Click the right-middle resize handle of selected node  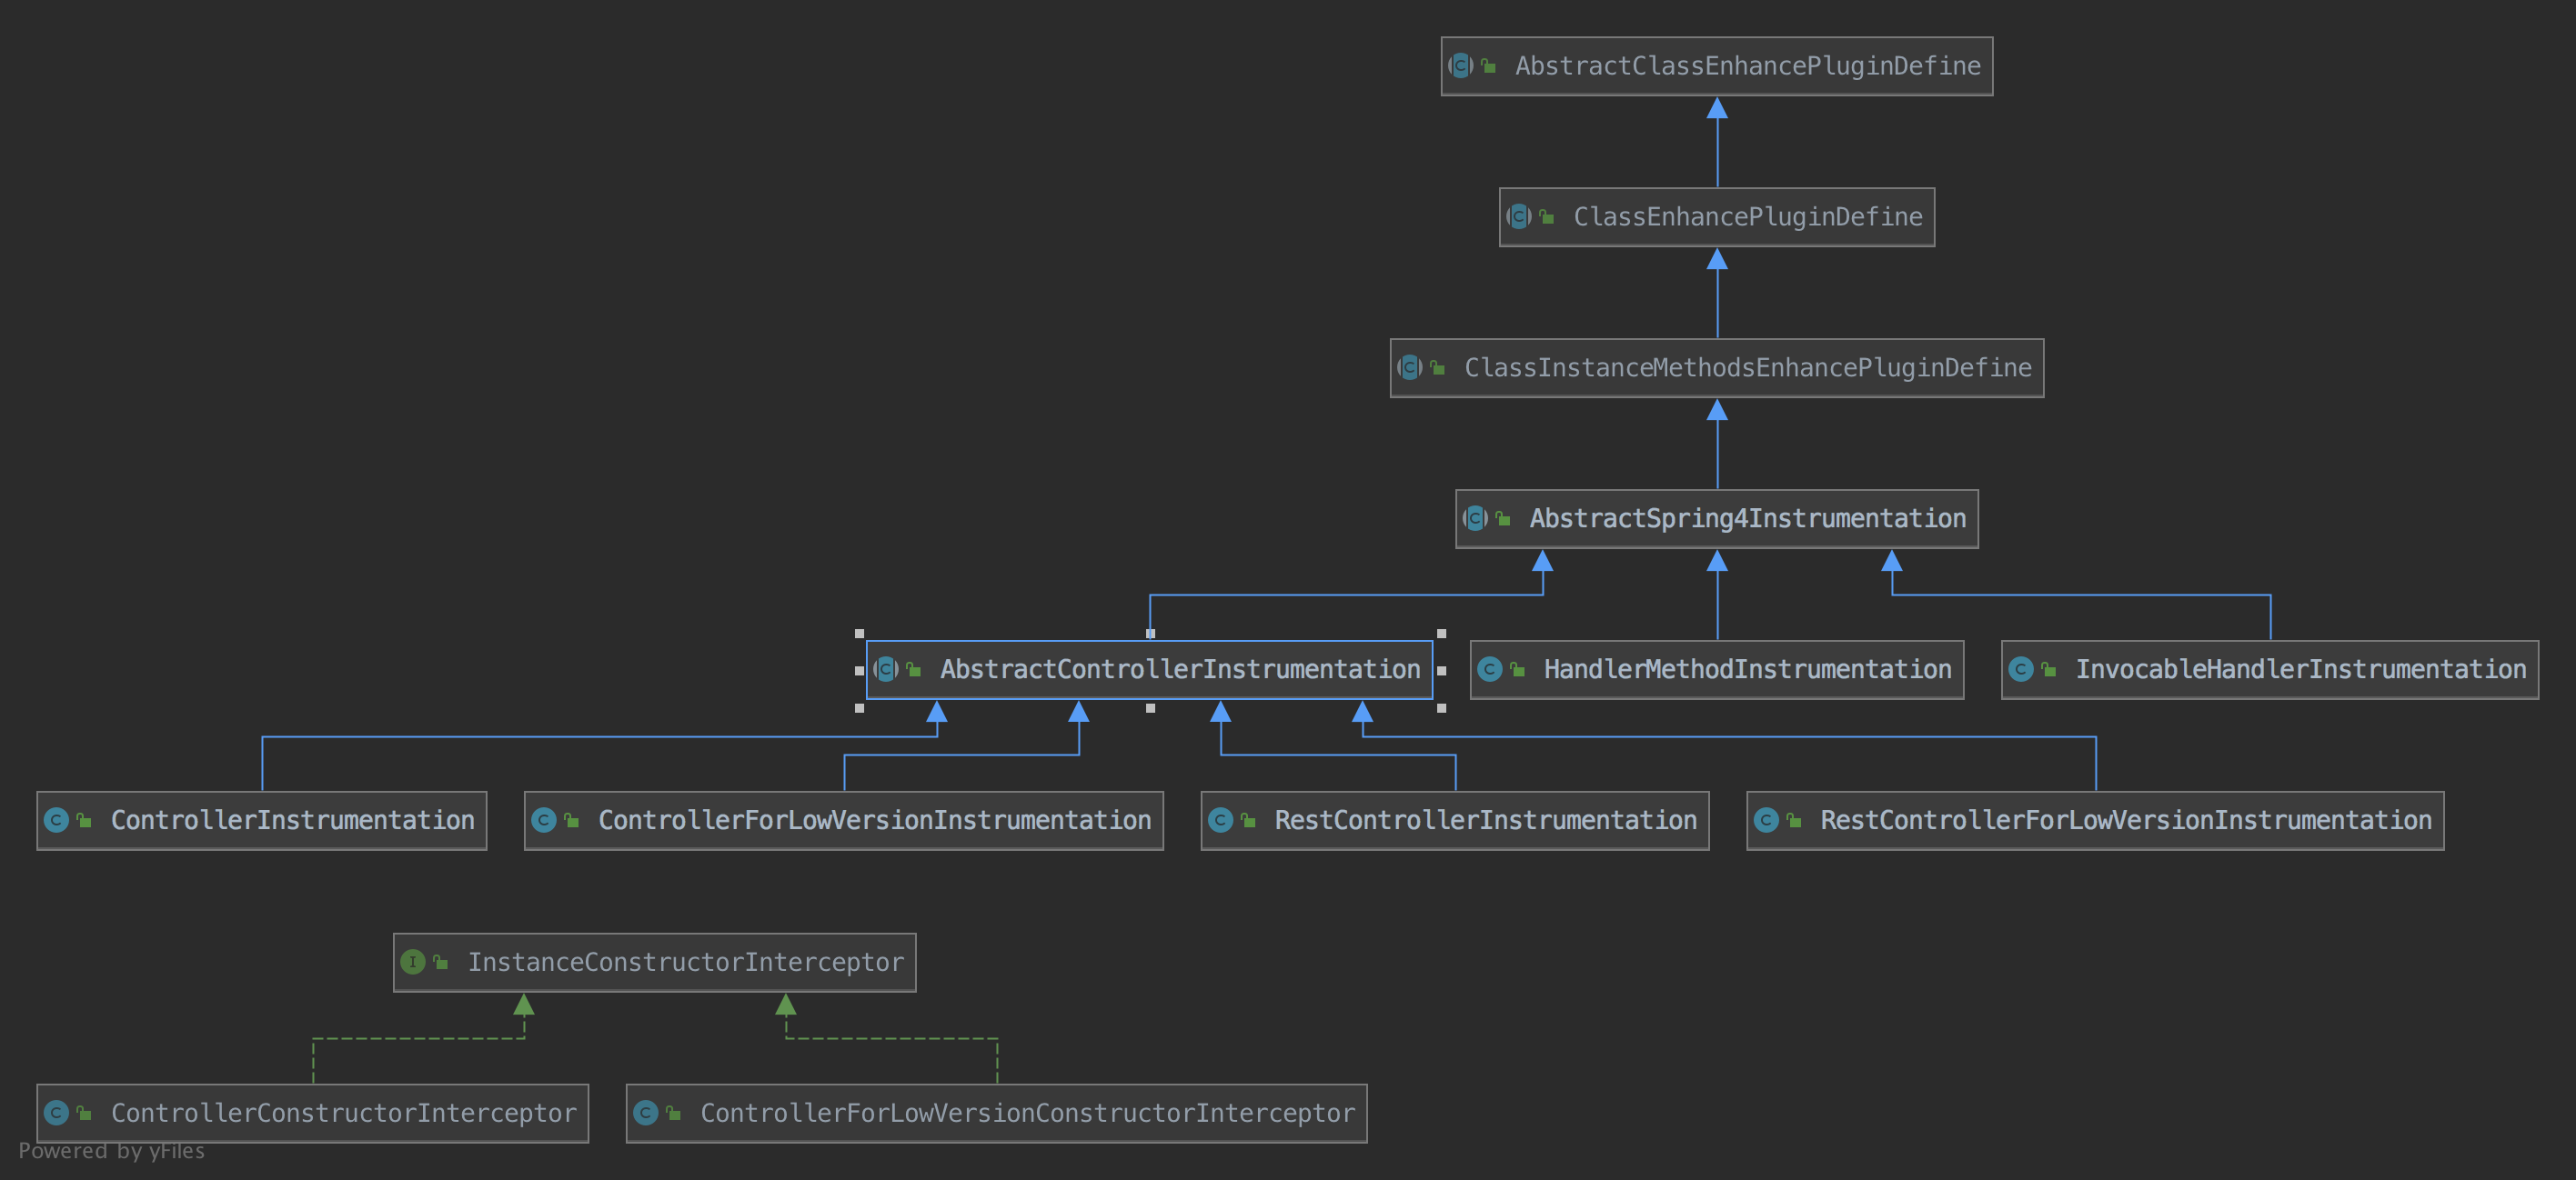[x=1441, y=670]
